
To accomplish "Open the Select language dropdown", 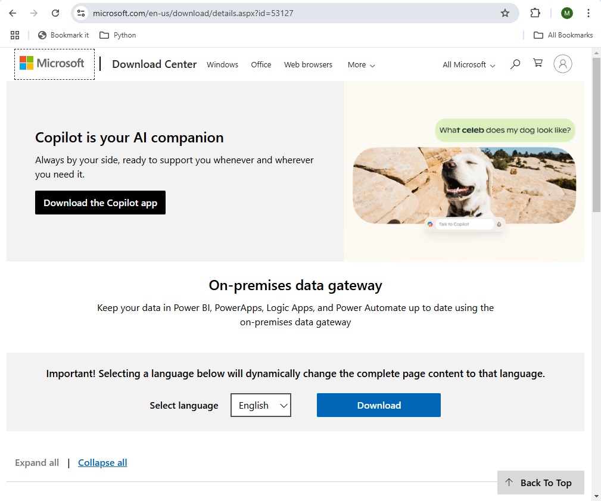I will pos(261,405).
